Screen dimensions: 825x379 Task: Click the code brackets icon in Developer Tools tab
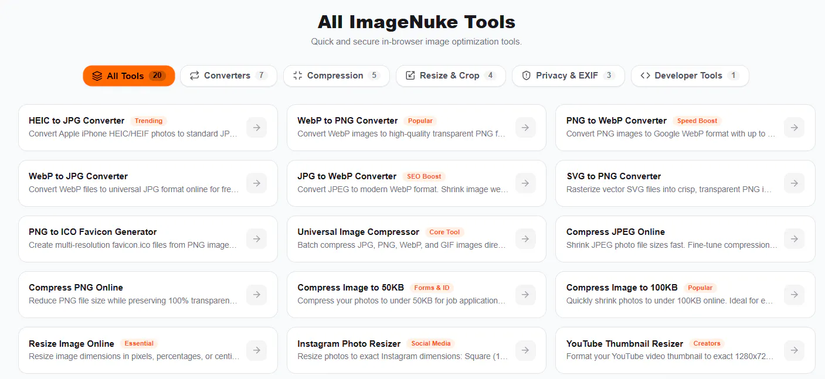point(646,76)
